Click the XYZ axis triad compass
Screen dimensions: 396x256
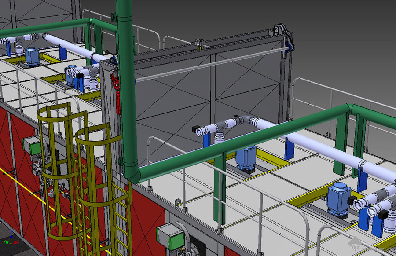pos(11,238)
